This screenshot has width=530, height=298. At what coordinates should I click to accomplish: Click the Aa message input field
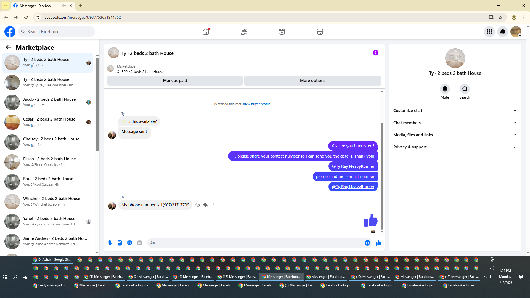point(254,243)
